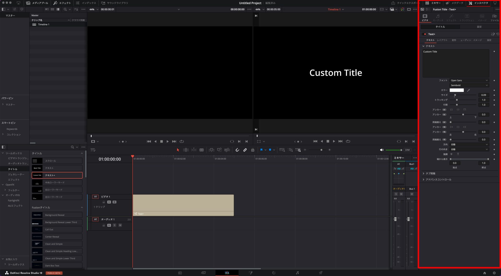
Task: Open the ファイル inspector tab
Action: (494, 18)
